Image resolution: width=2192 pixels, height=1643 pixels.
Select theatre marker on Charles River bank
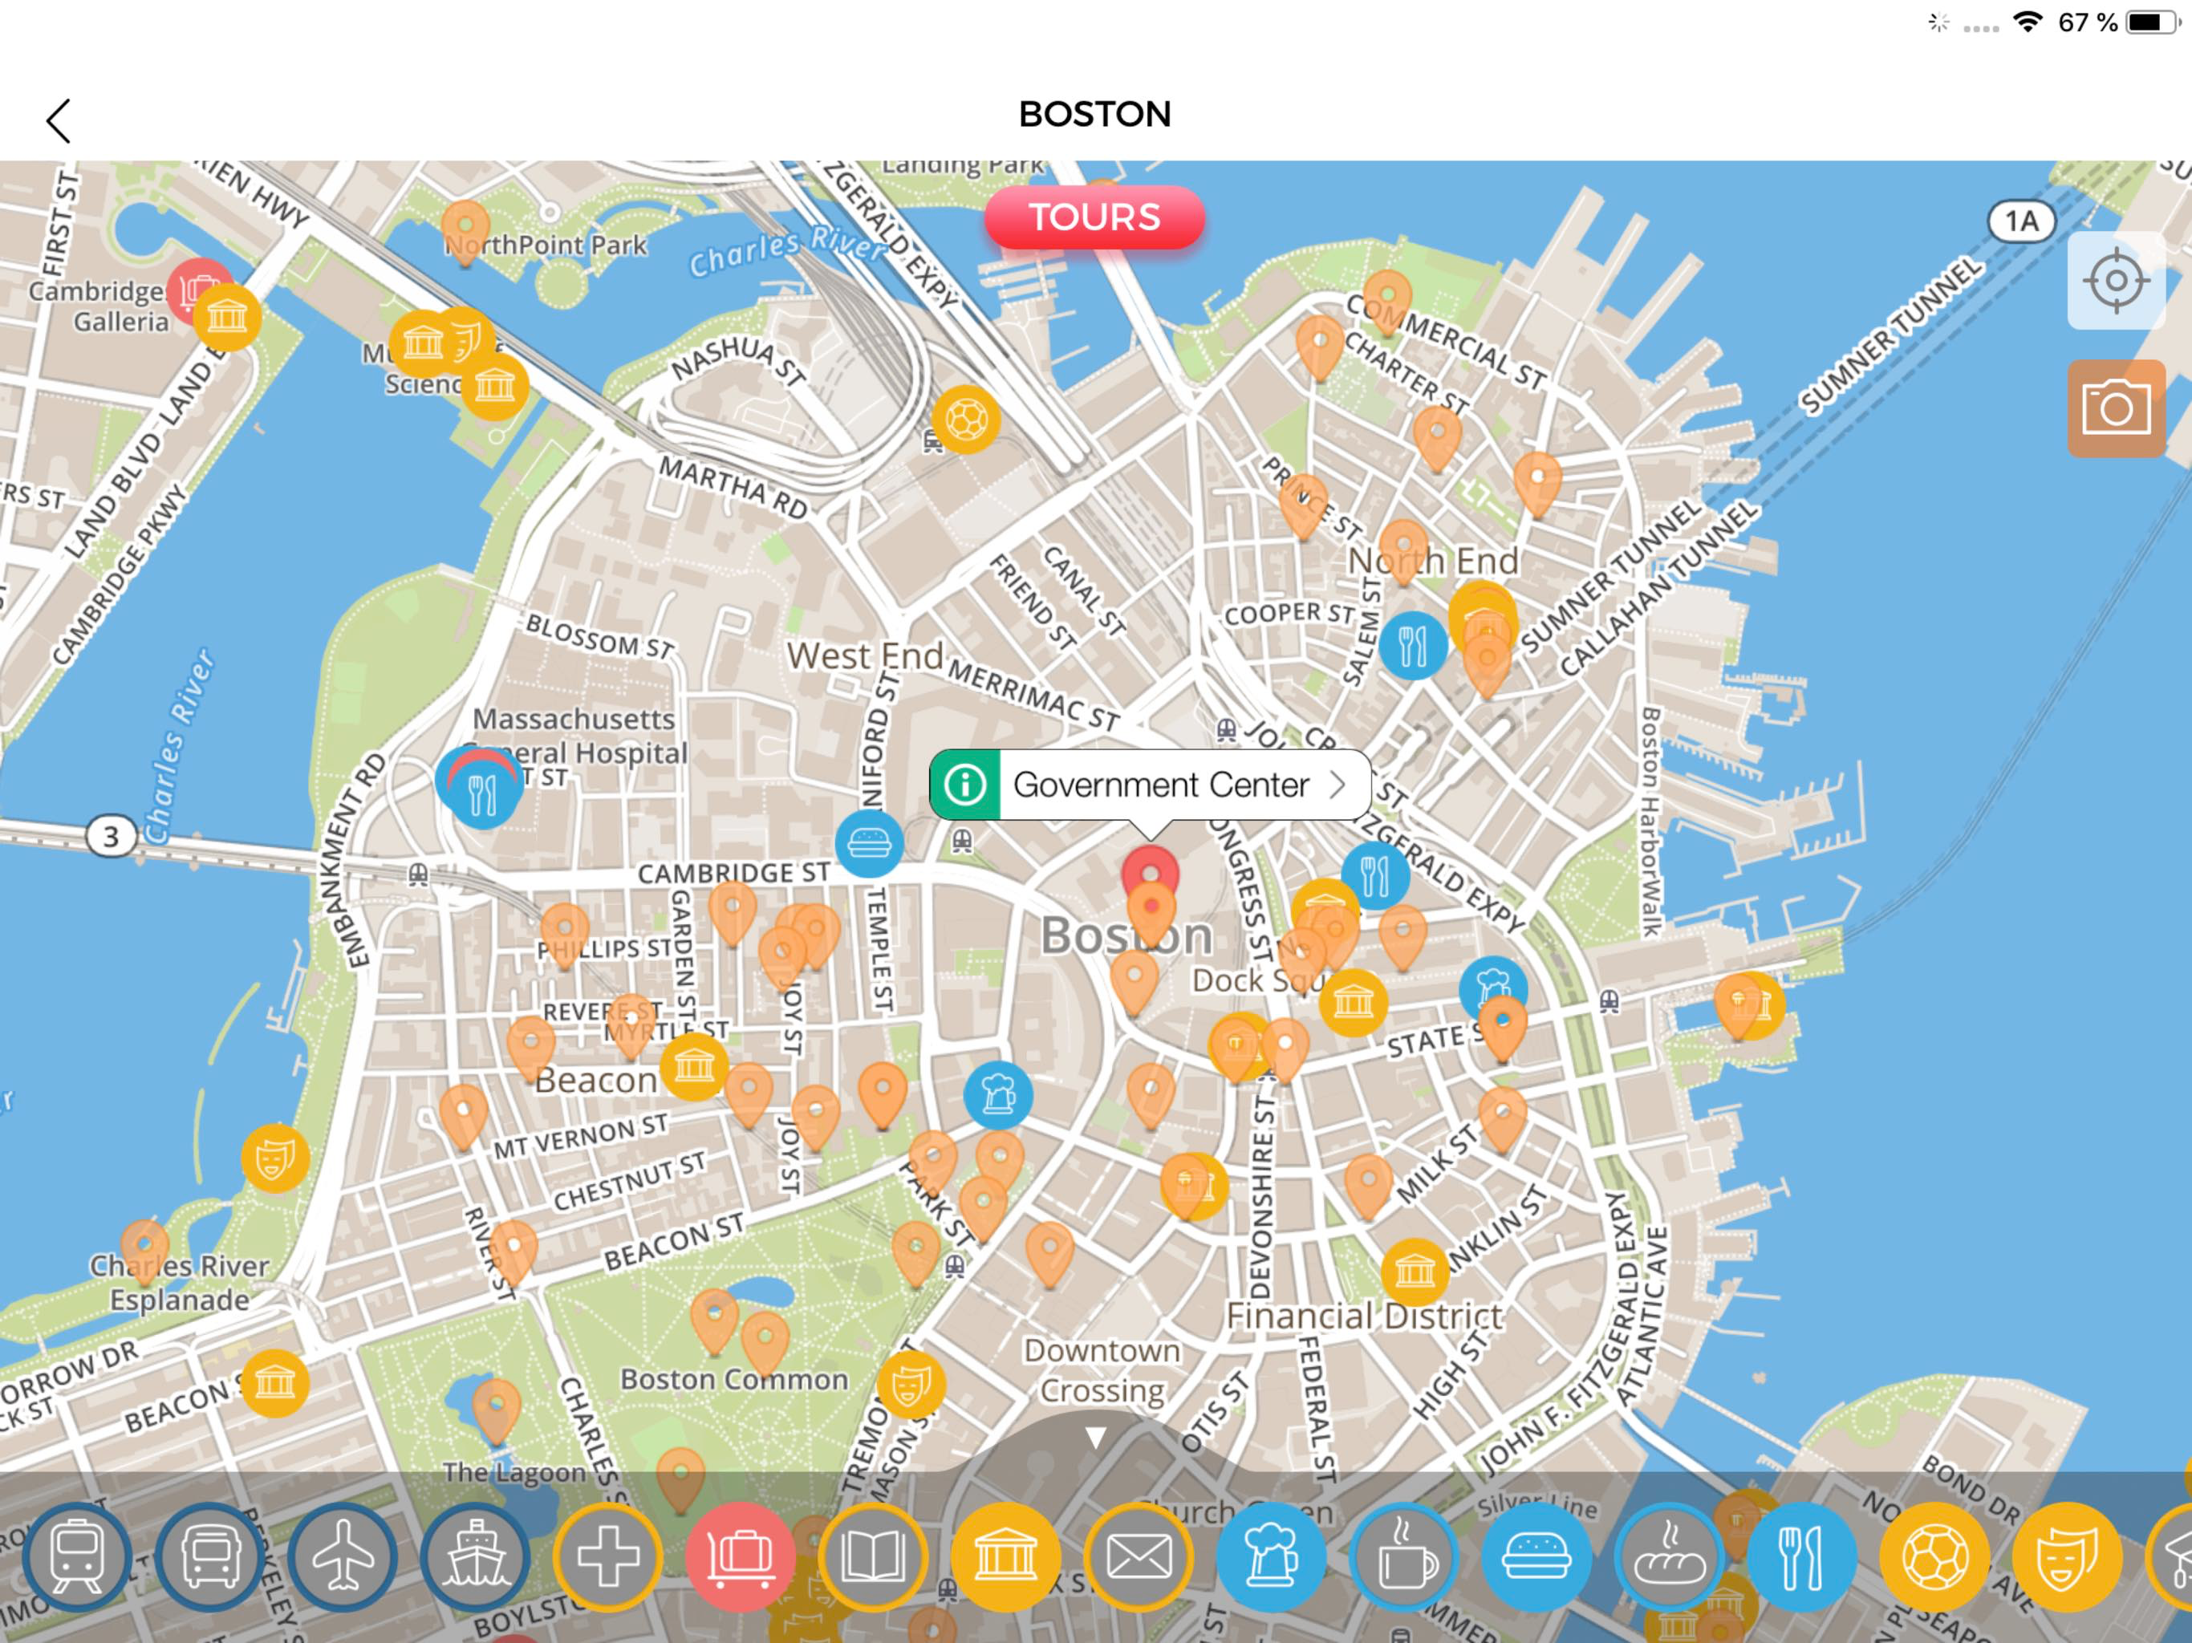click(275, 1158)
